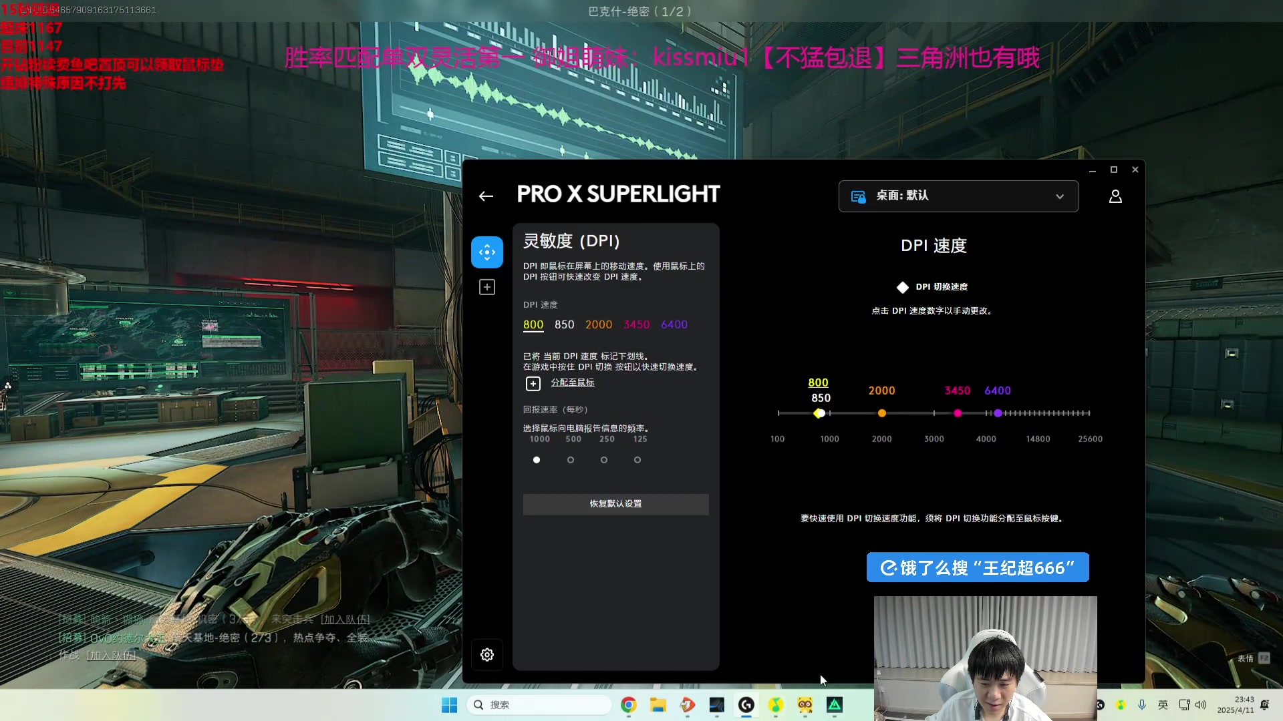1283x721 pixels.
Task: Select pink DPI speed 3450 in list
Action: [636, 324]
